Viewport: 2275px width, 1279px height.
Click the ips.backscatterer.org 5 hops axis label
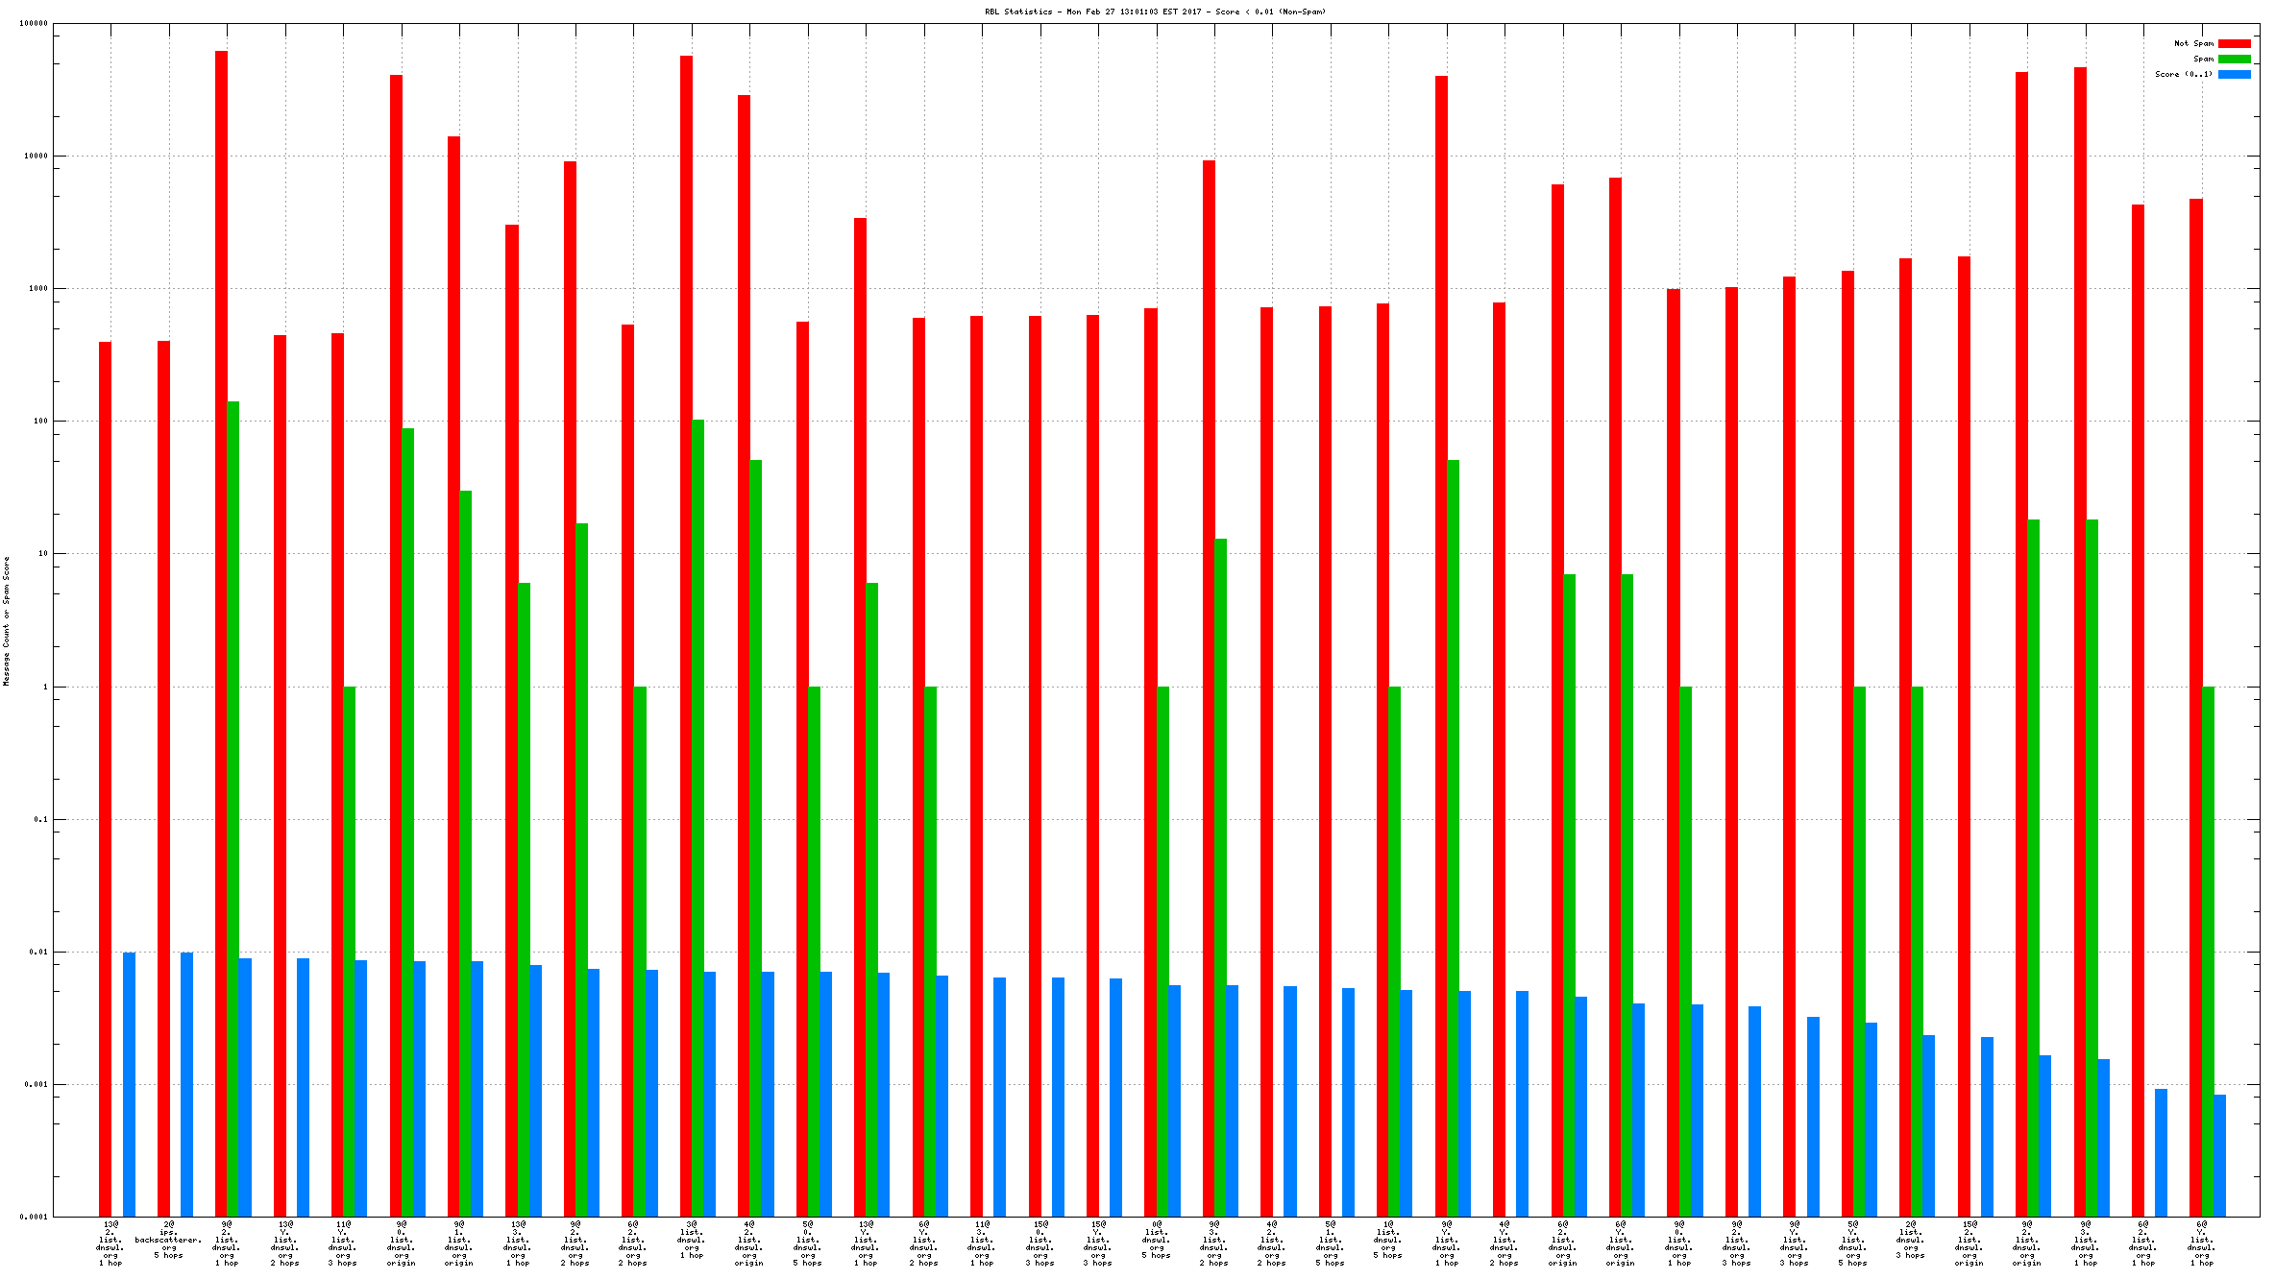tap(168, 1240)
